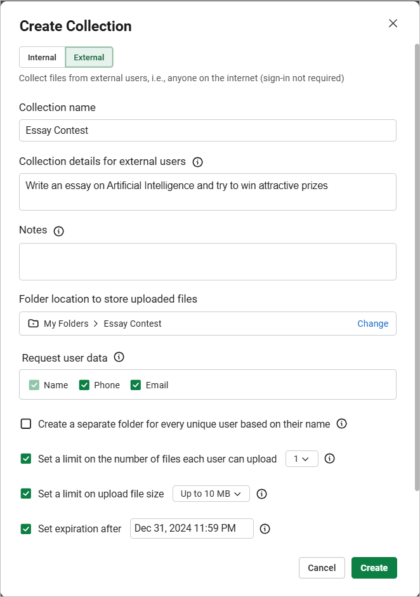The width and height of the screenshot is (420, 597).
Task: Click the vertical scrollbar of the dialog
Action: (417, 268)
